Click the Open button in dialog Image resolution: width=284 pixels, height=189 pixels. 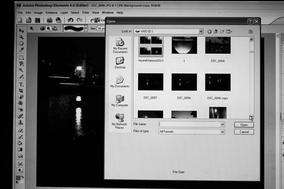pos(244,125)
